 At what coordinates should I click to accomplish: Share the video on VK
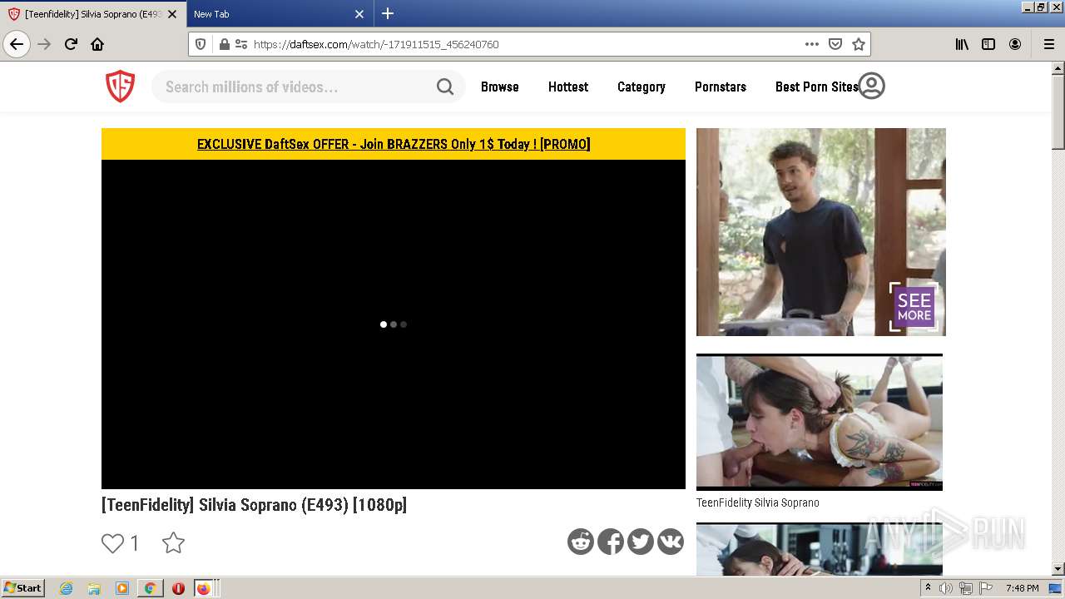tap(671, 542)
